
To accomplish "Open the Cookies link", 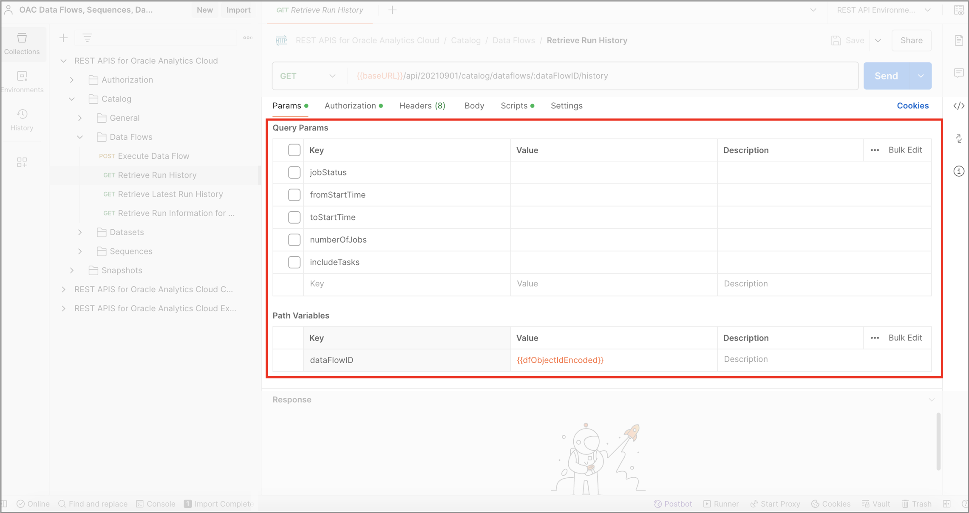I will click(912, 106).
